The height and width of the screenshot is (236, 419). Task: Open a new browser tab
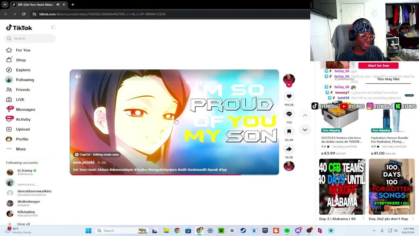tap(73, 5)
